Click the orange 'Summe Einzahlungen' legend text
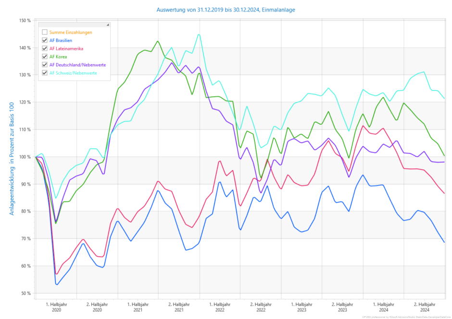This screenshot has width=452, height=319. click(71, 32)
